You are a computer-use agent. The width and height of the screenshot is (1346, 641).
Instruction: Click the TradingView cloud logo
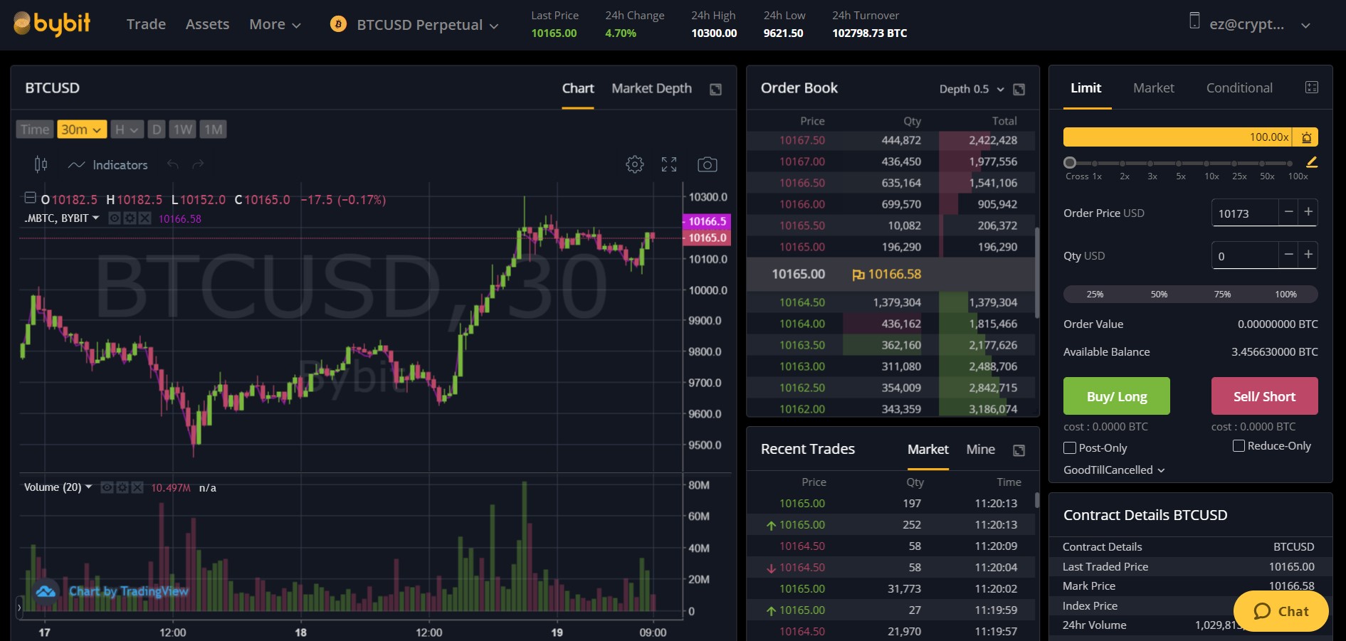(x=46, y=591)
